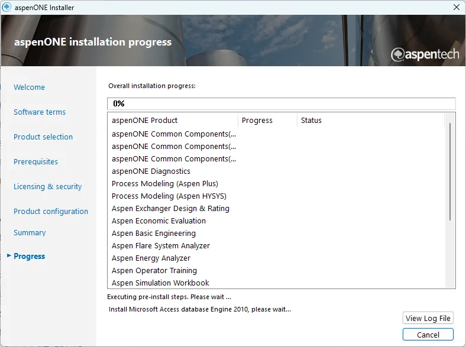Select the Product selection step

tap(43, 137)
